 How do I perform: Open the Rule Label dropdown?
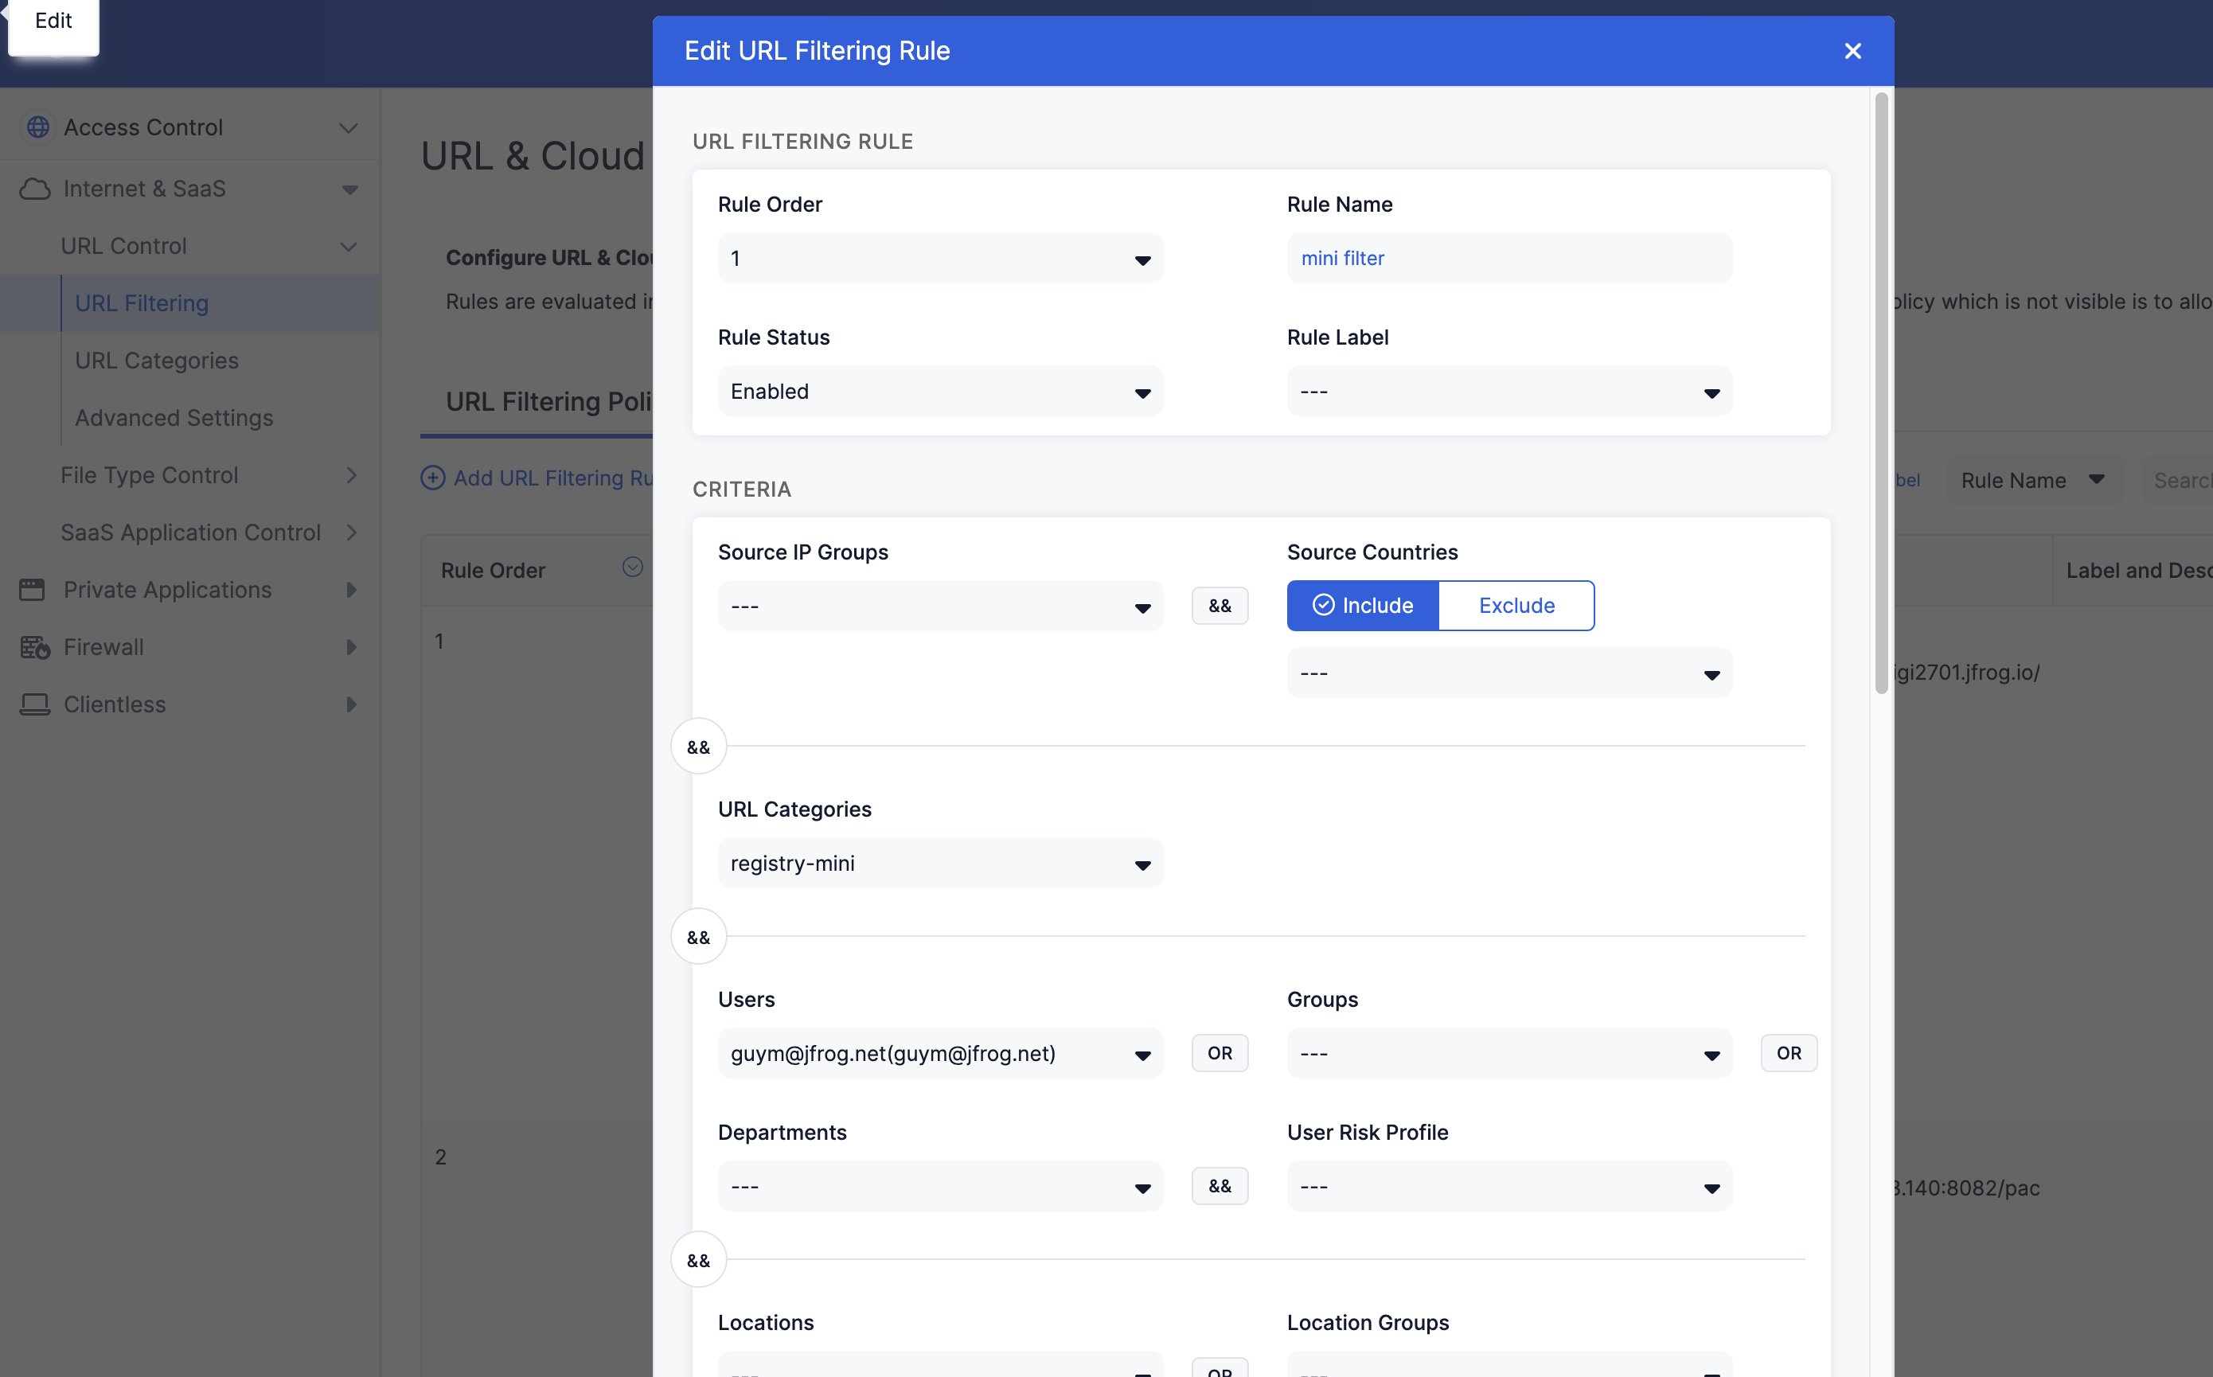coord(1509,392)
